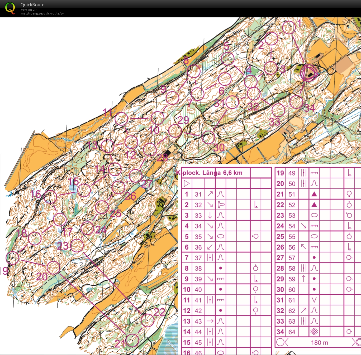Viewport: 361px width, 355px height.
Task: Click the pit V symbol in row 31
Action: pyautogui.click(x=314, y=300)
